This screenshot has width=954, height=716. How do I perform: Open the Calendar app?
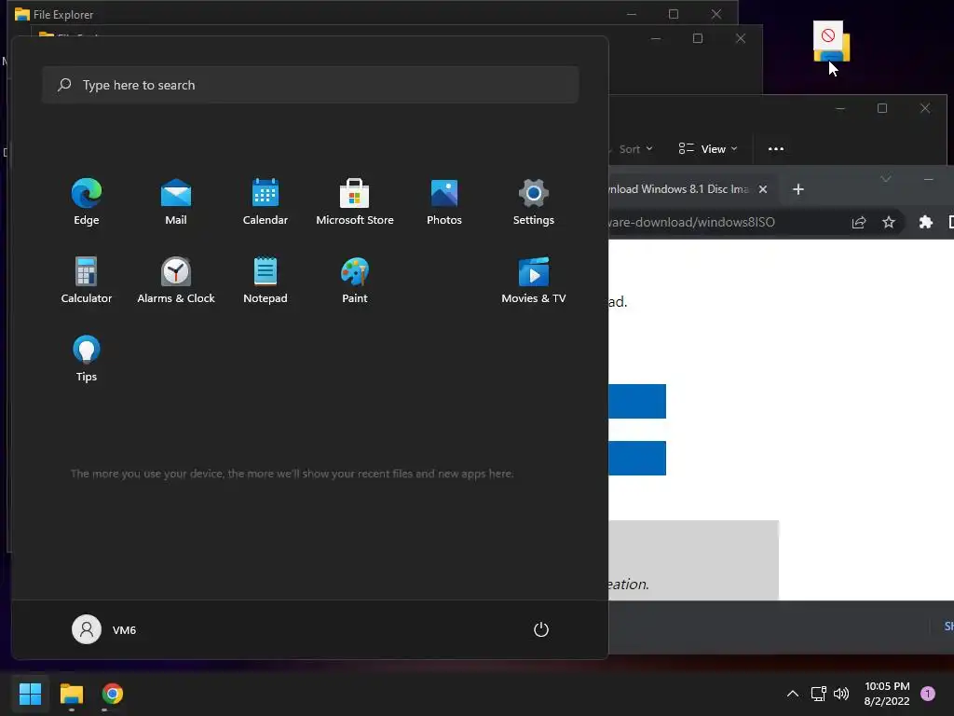[x=266, y=201]
